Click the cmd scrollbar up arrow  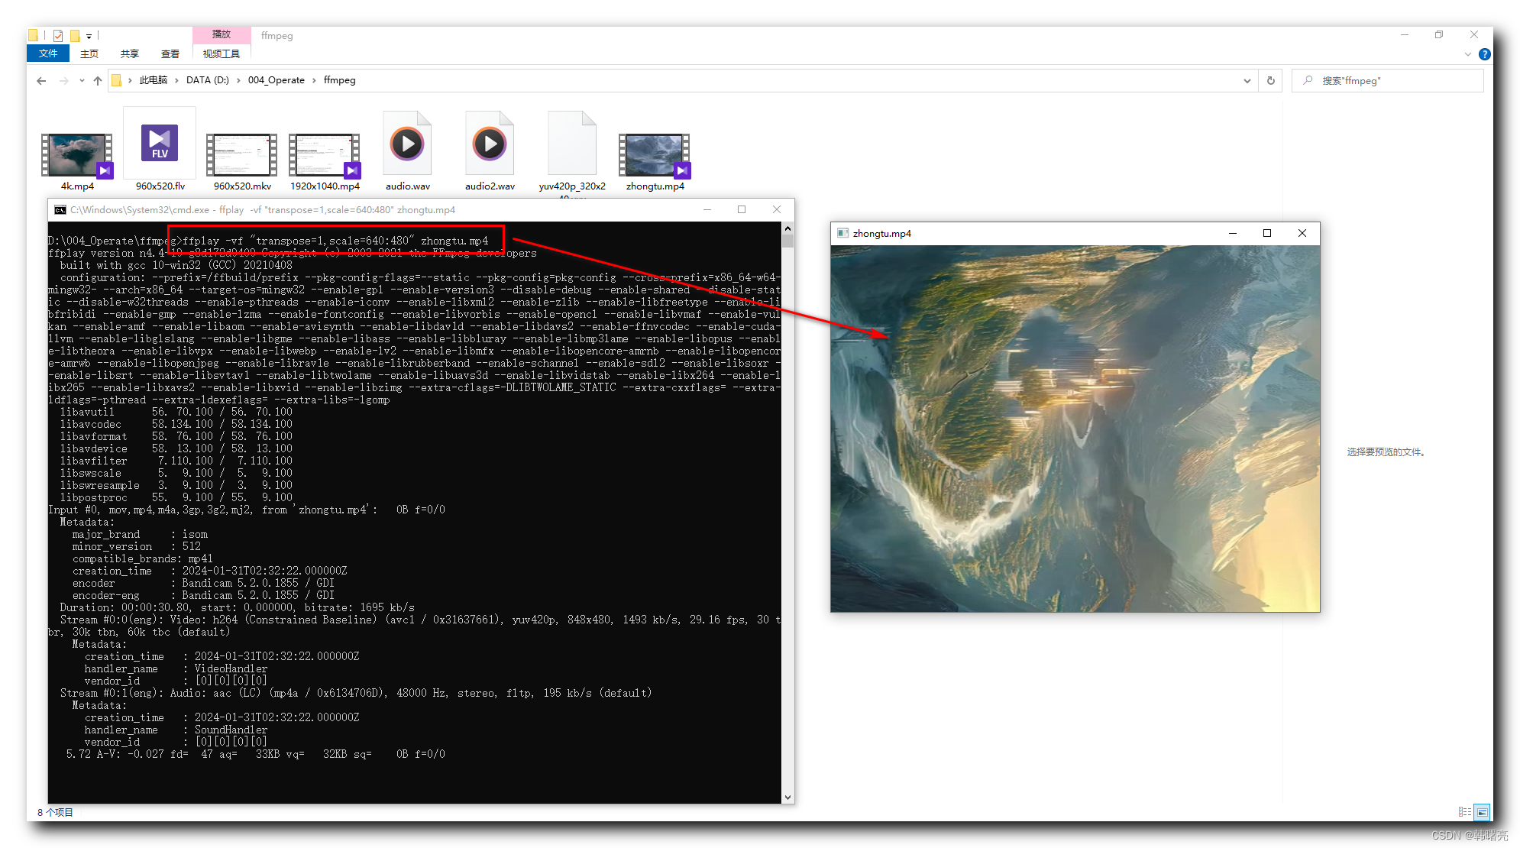click(787, 228)
